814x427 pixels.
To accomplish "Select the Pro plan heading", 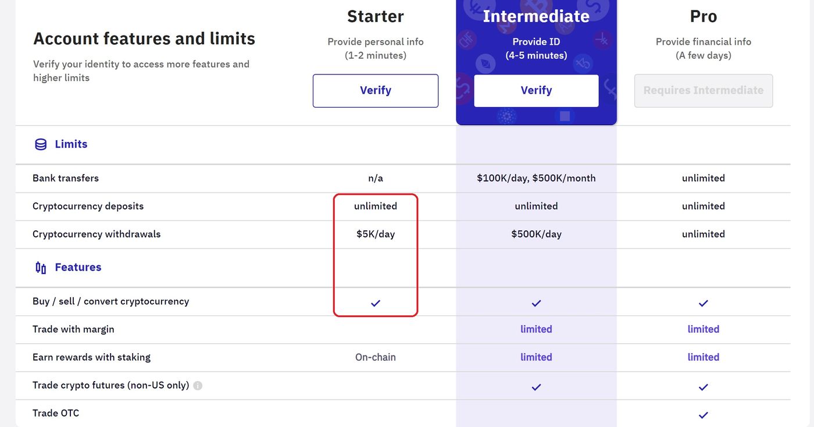I will click(x=704, y=16).
